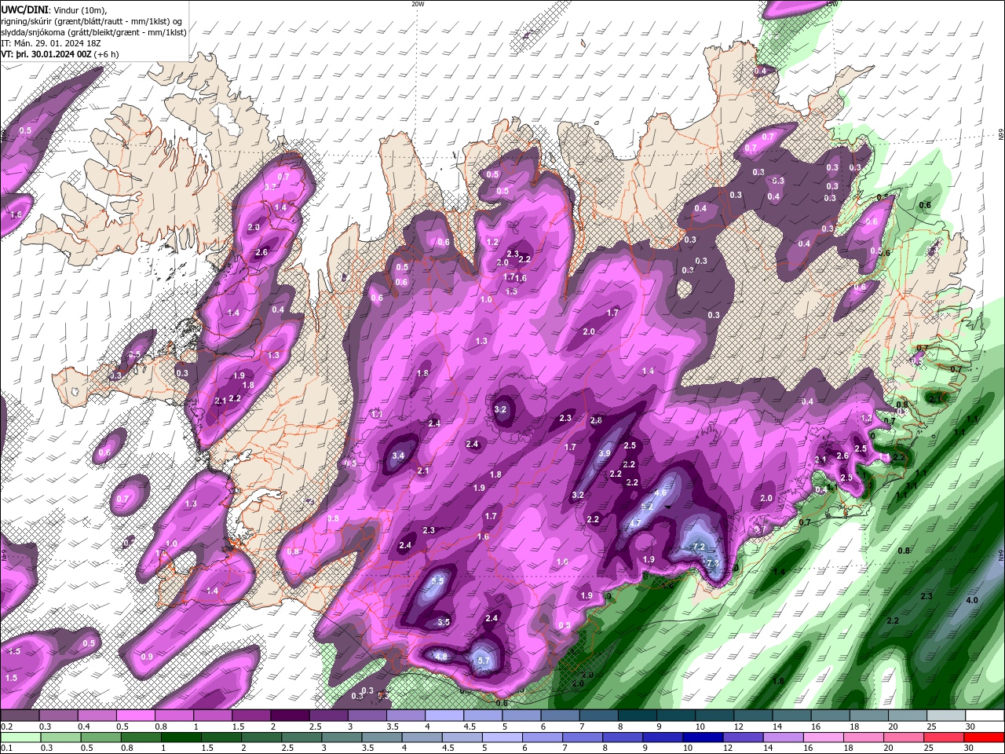Select the 4.7 precipitation value on map

(636, 523)
